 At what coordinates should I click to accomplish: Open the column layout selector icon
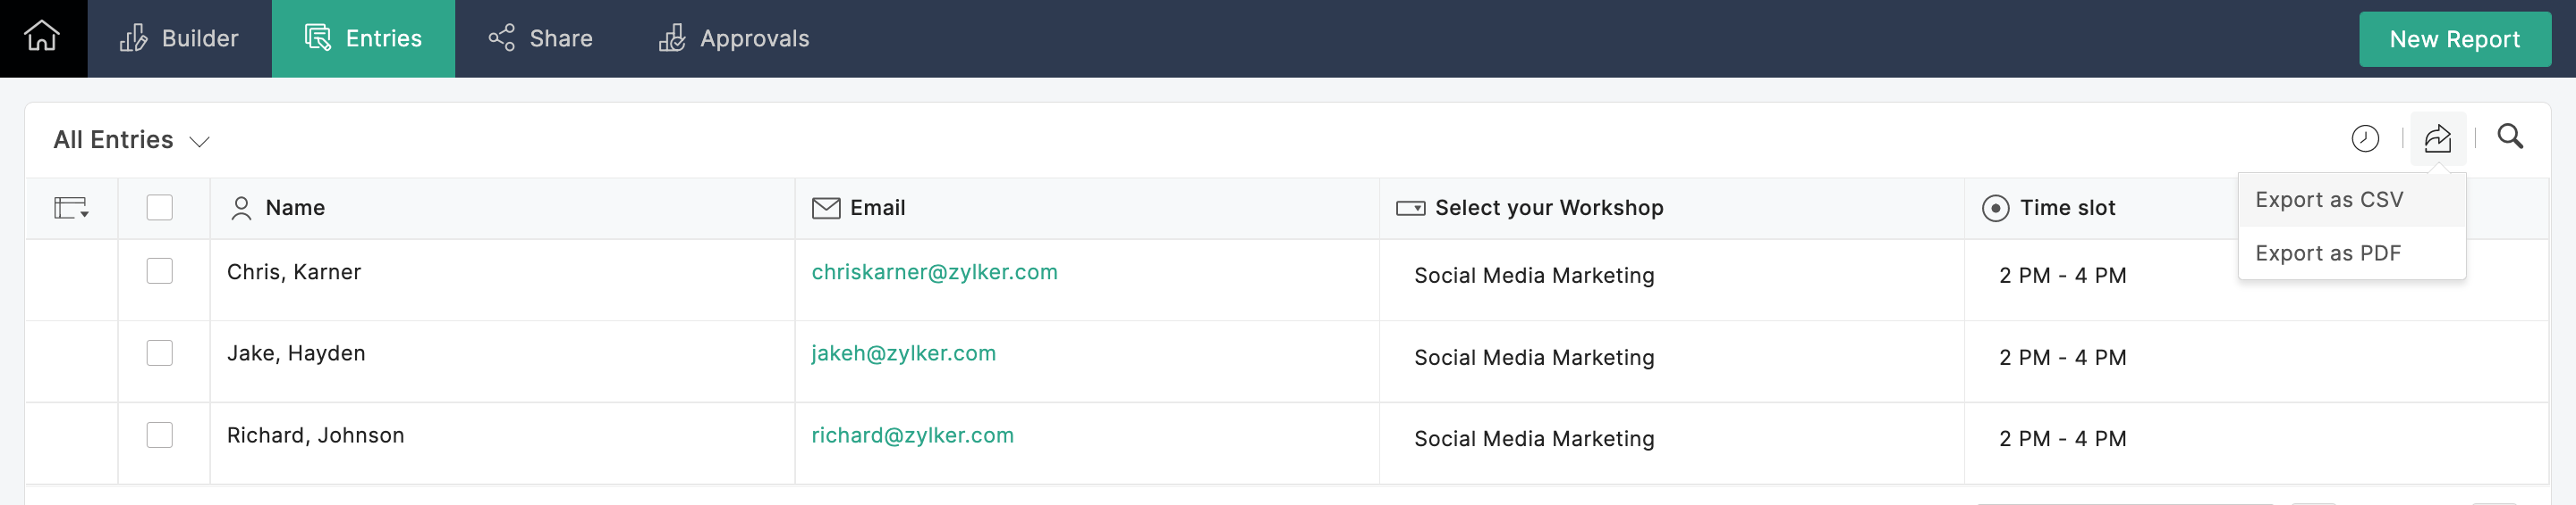[x=71, y=208]
